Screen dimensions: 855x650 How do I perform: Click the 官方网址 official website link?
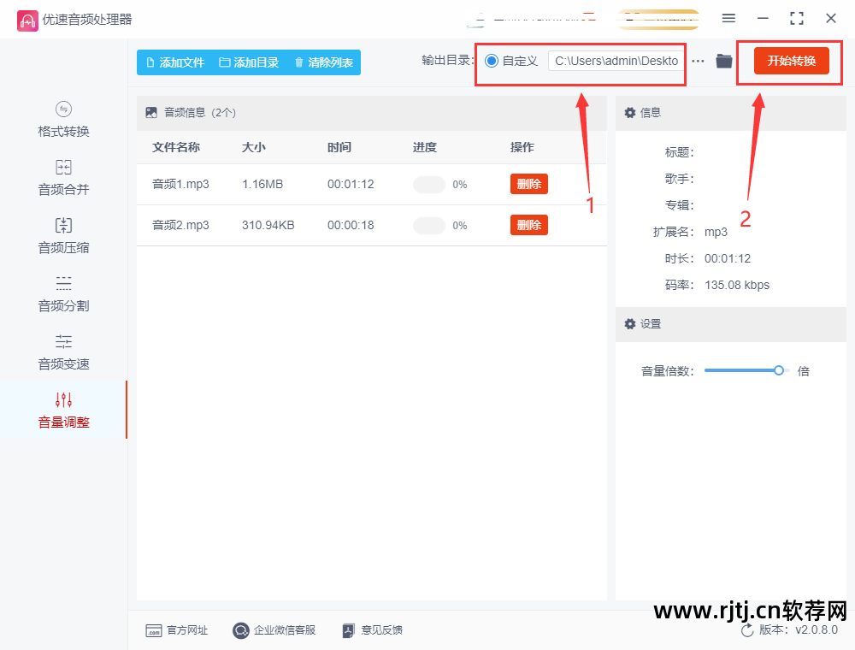pos(177,630)
